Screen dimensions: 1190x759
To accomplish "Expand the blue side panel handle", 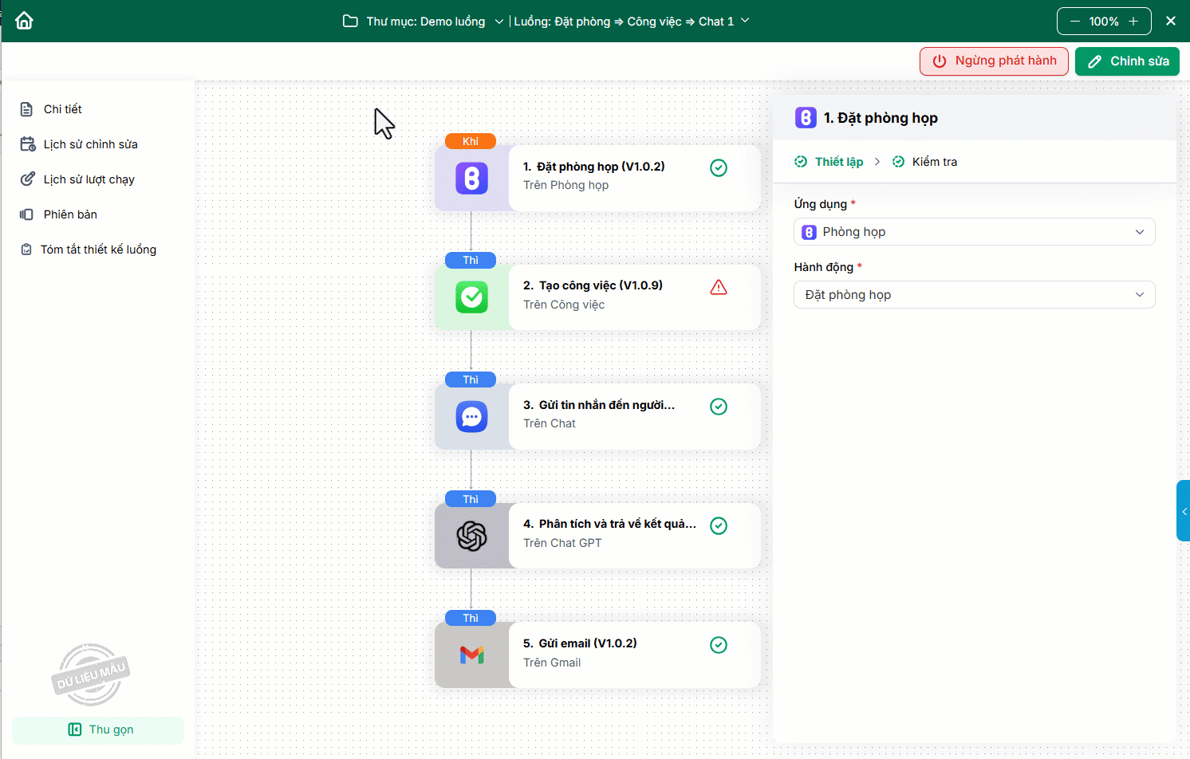I will [1184, 511].
